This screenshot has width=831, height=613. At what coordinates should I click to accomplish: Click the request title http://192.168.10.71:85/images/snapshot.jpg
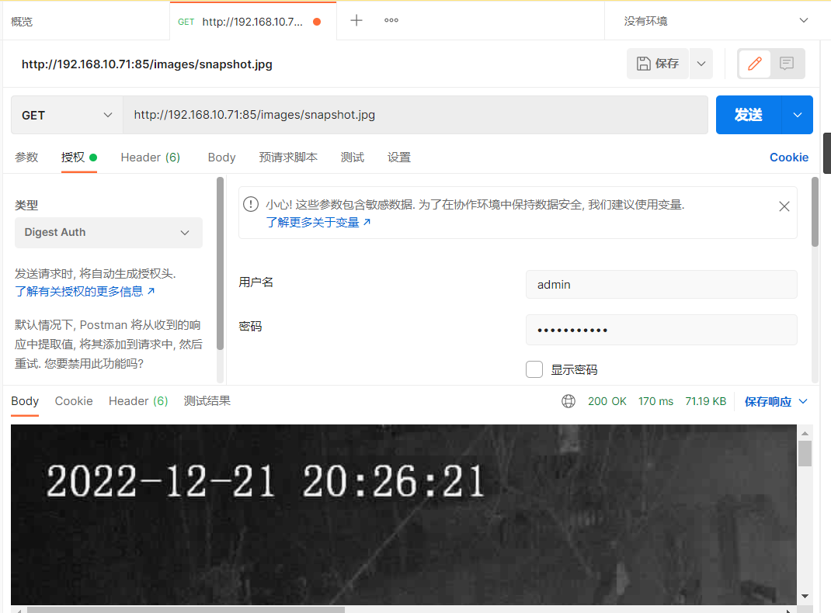tap(147, 64)
